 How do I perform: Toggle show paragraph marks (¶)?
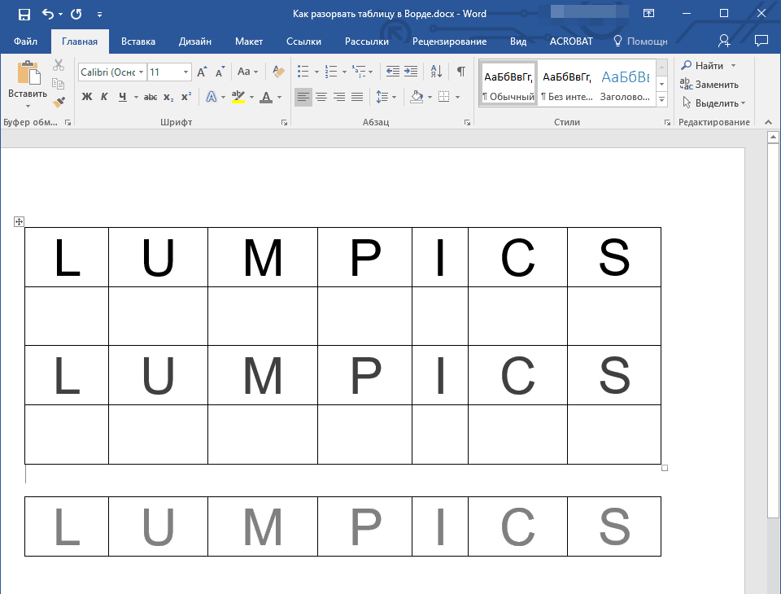(x=460, y=72)
